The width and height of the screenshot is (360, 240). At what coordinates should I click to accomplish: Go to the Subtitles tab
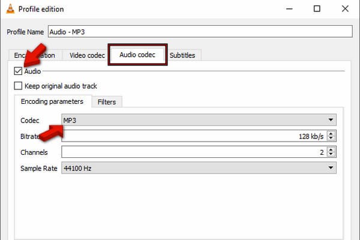coord(182,55)
